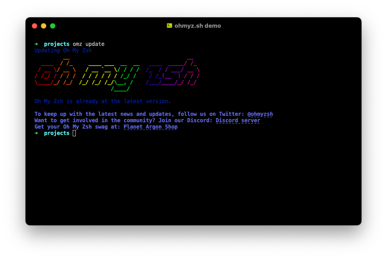The height and width of the screenshot is (259, 387).
Task: Click the "ohmyz.sh demo" window title
Action: pyautogui.click(x=198, y=26)
